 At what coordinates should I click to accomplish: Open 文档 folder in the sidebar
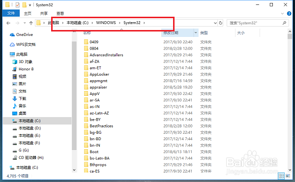(19, 91)
